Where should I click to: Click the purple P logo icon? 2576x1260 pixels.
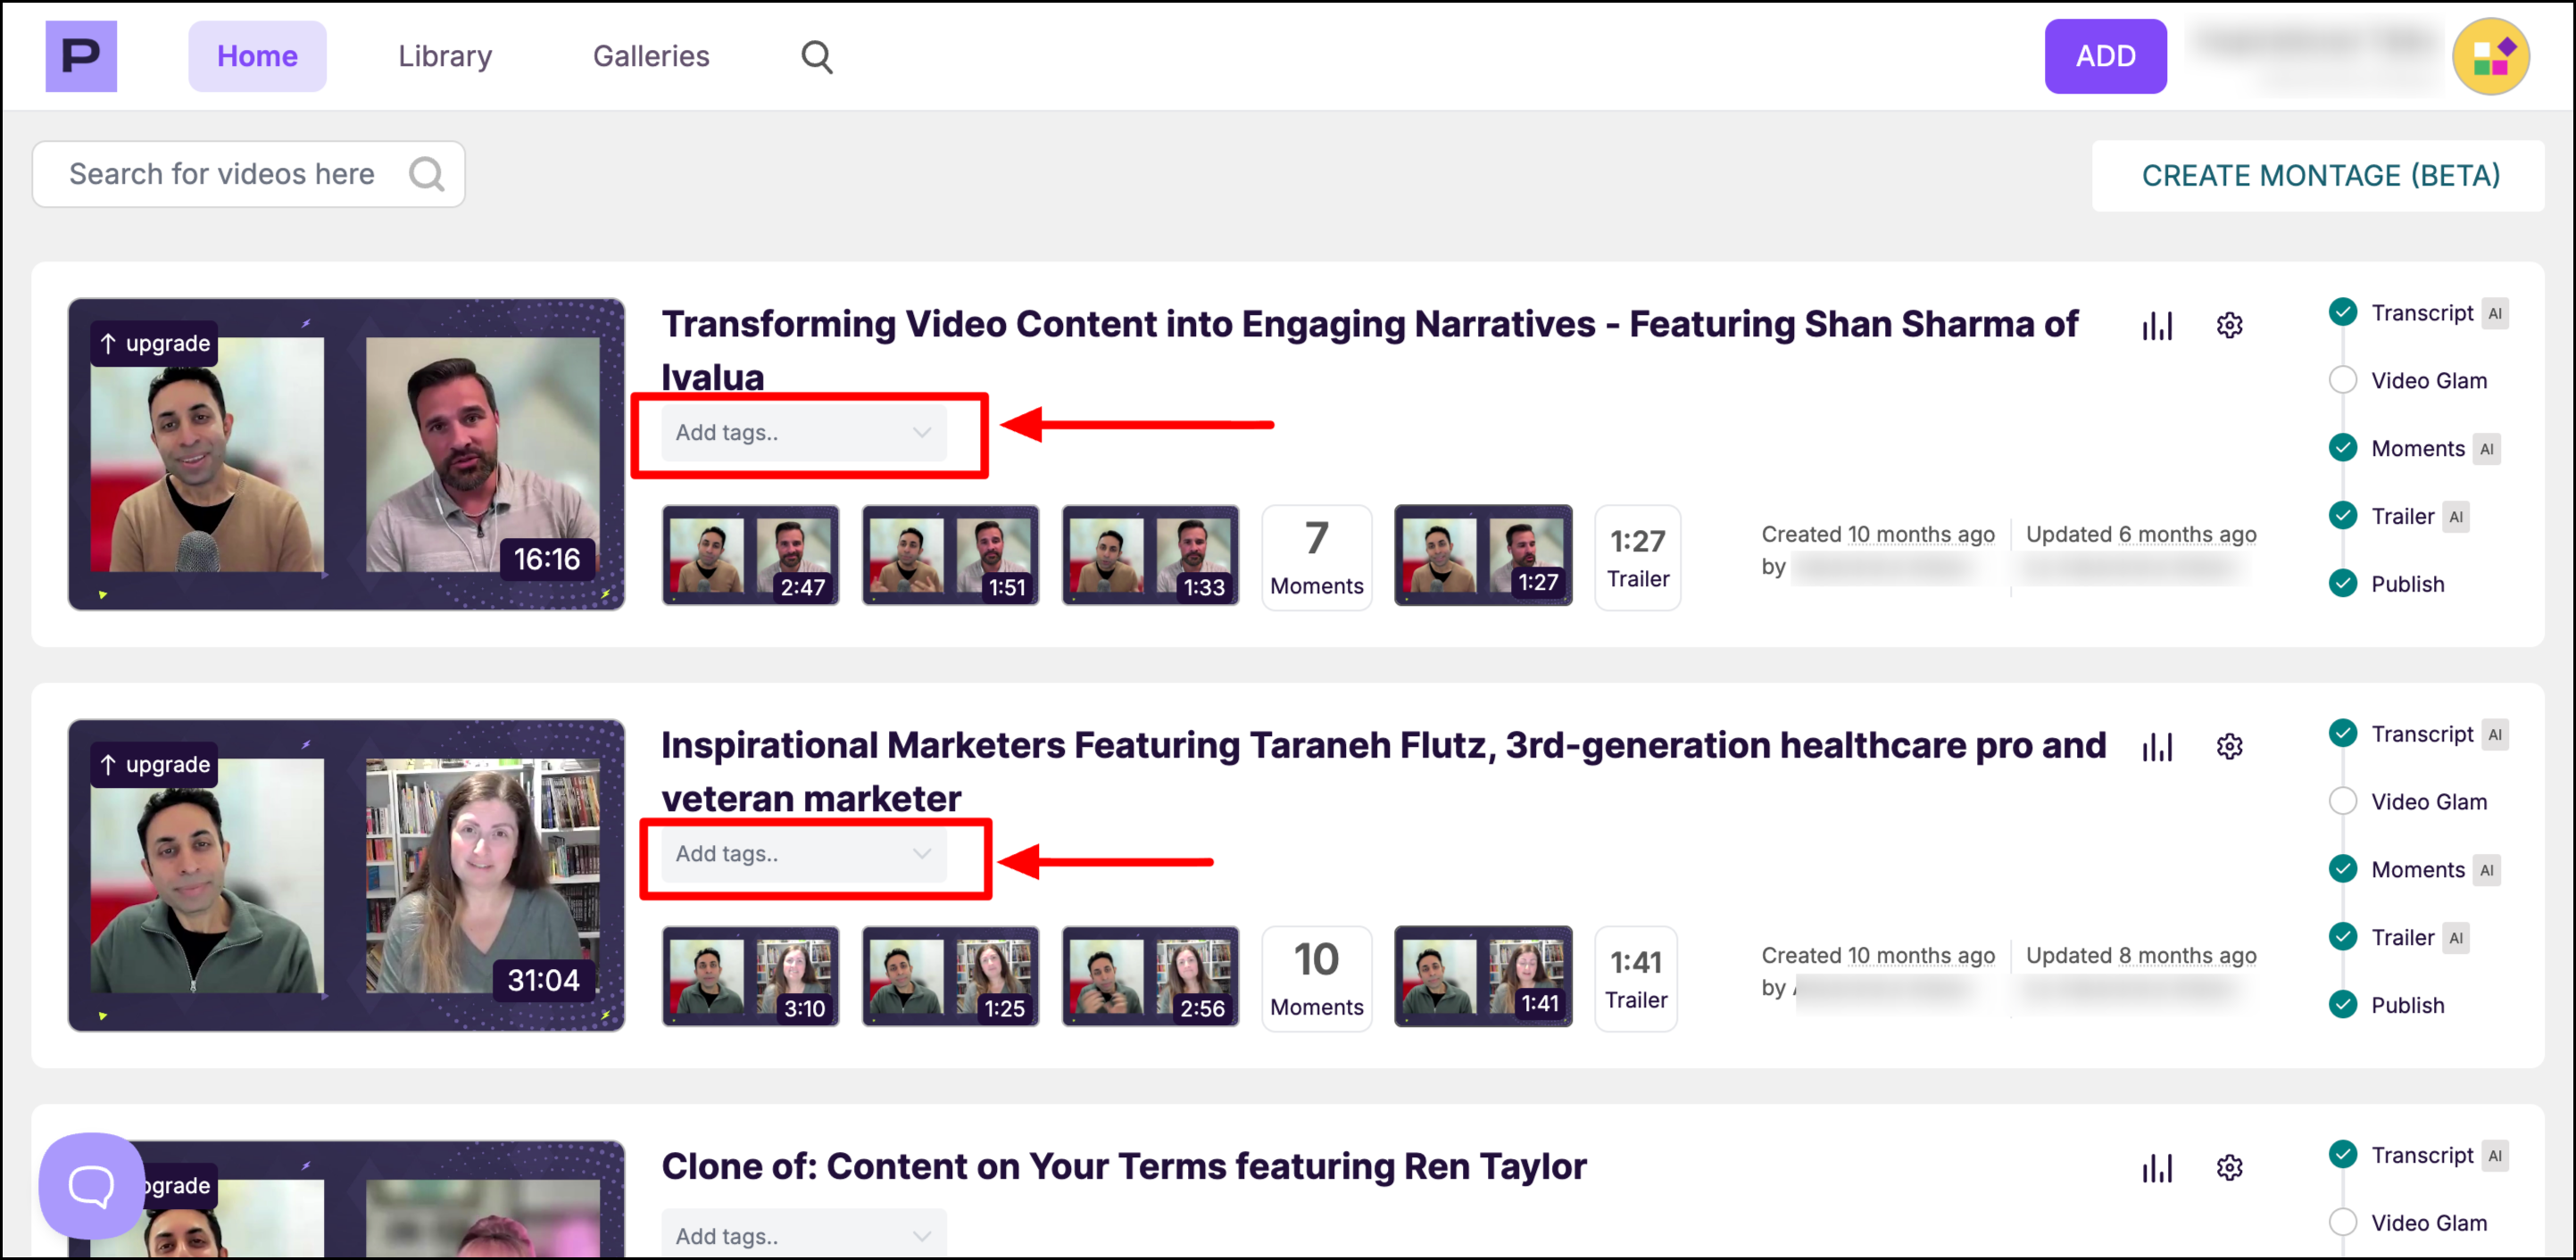(x=81, y=56)
